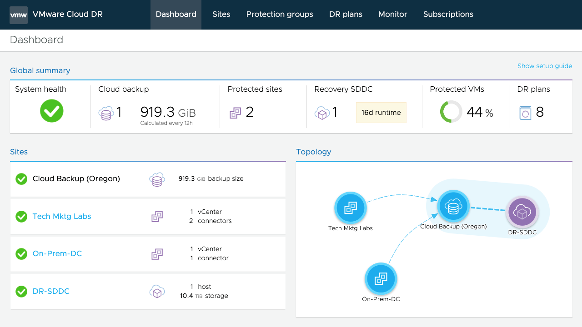Screen dimensions: 582x327
Task: Click the cloud database icon in Cloud Backup (Oregon) row
Action: pyautogui.click(x=157, y=179)
